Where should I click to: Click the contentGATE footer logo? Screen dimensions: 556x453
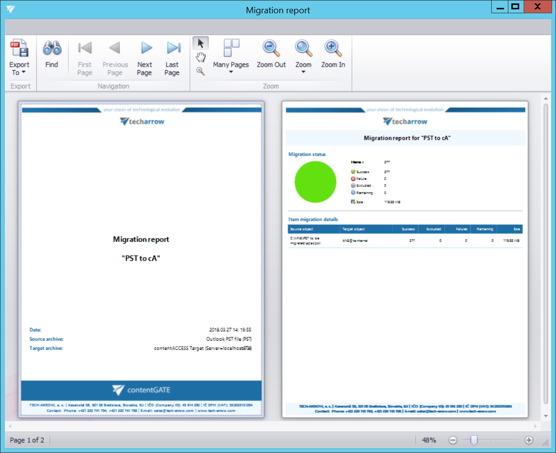(x=141, y=390)
